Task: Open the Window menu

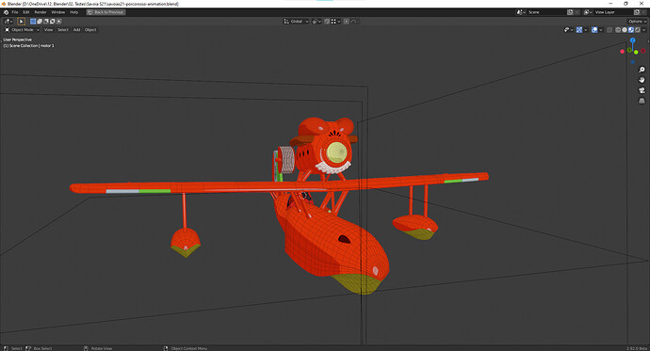Action: point(58,12)
